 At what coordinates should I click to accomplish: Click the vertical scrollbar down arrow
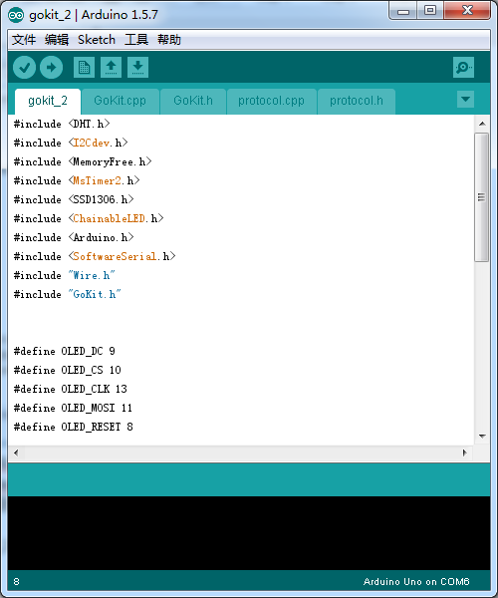pyautogui.click(x=482, y=436)
